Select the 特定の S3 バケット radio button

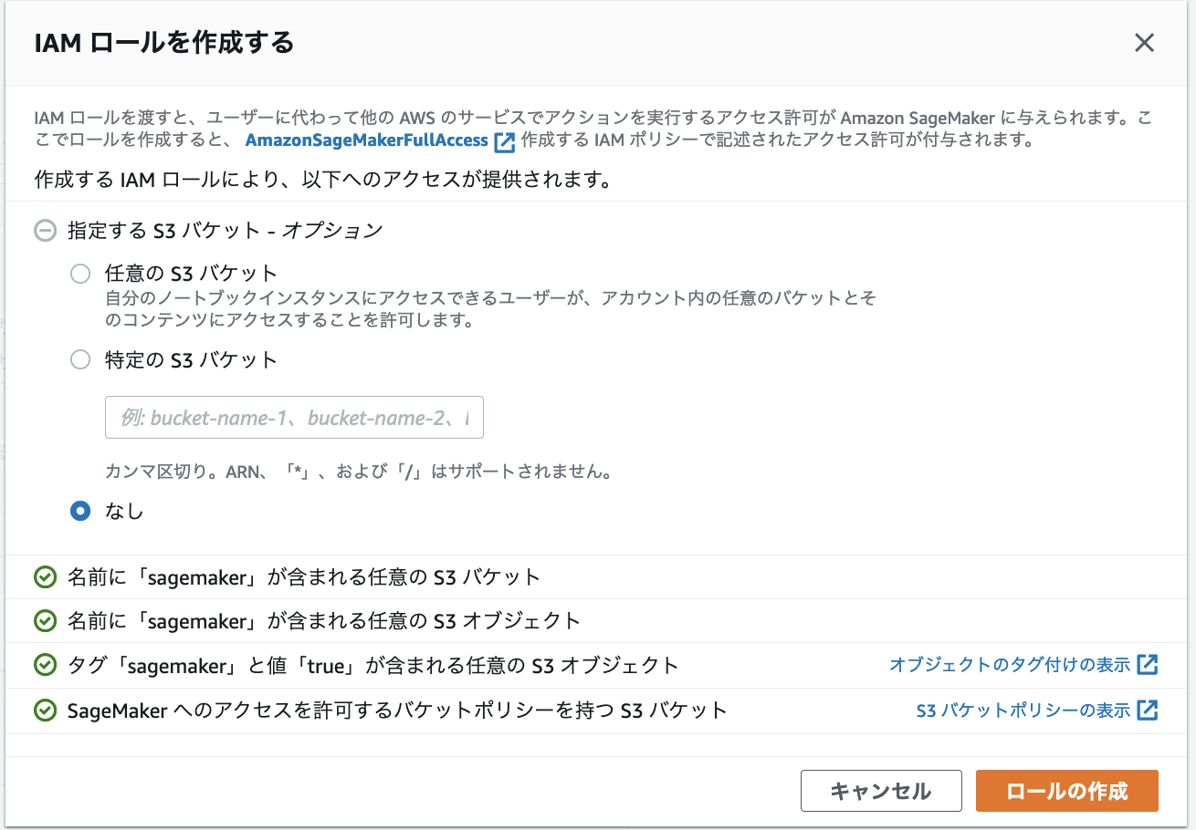[x=80, y=359]
